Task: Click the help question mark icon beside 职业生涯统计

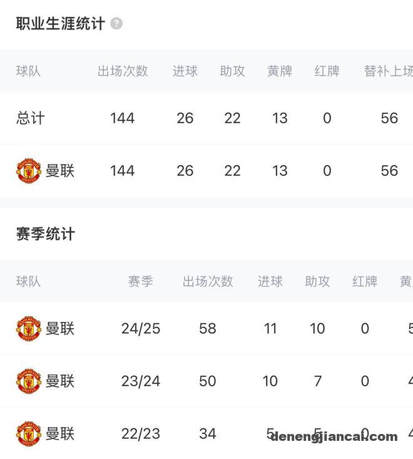Action: tap(116, 23)
